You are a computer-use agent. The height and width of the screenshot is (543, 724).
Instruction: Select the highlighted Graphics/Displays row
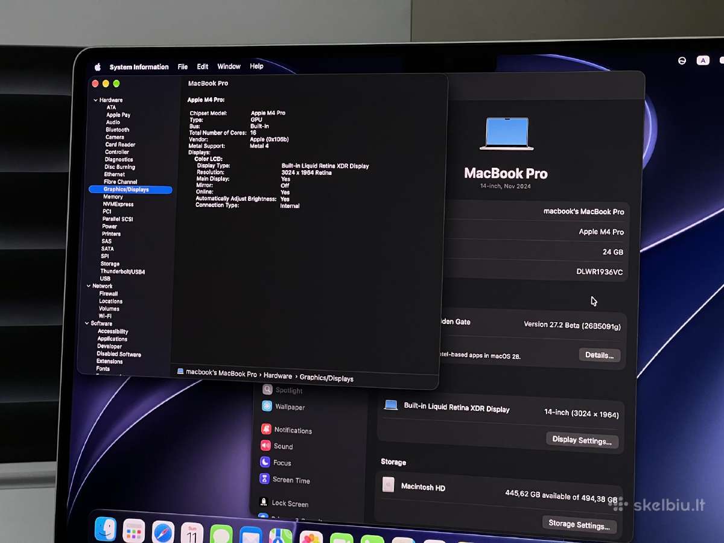(x=130, y=189)
